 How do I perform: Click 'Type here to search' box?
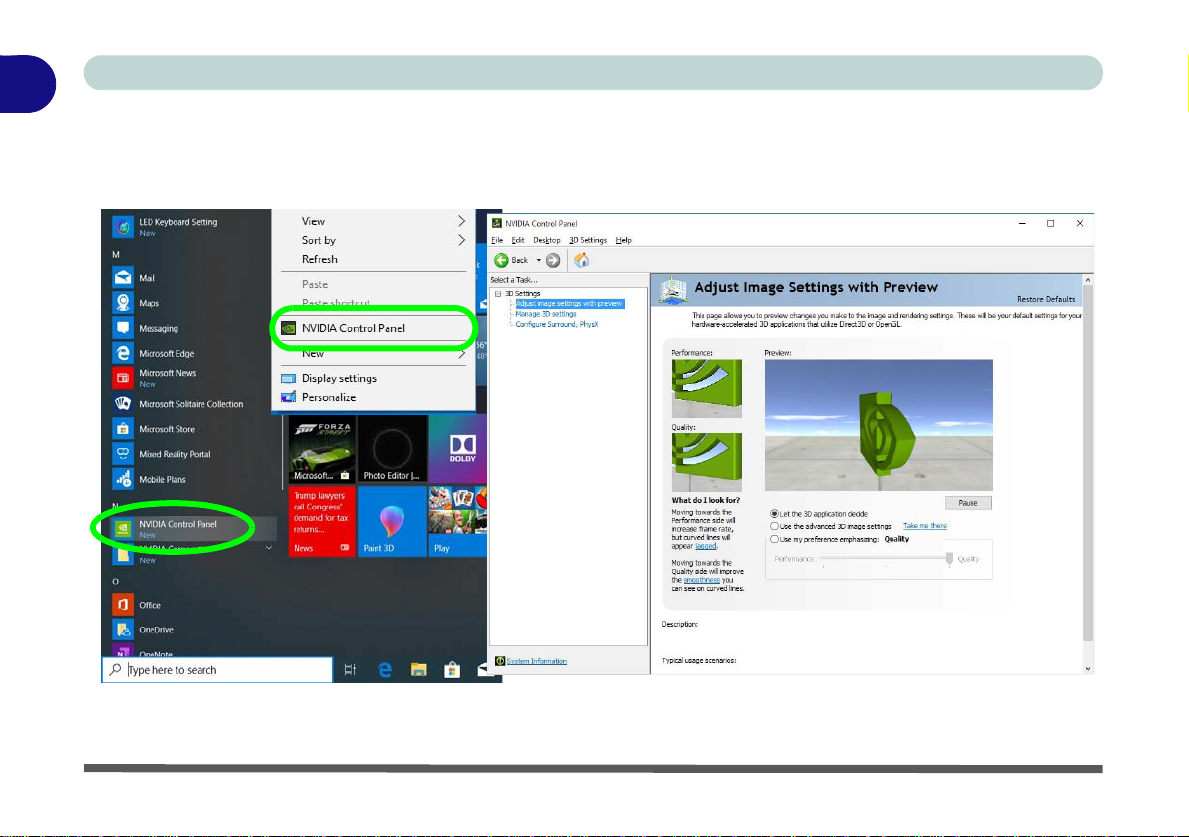click(x=217, y=669)
